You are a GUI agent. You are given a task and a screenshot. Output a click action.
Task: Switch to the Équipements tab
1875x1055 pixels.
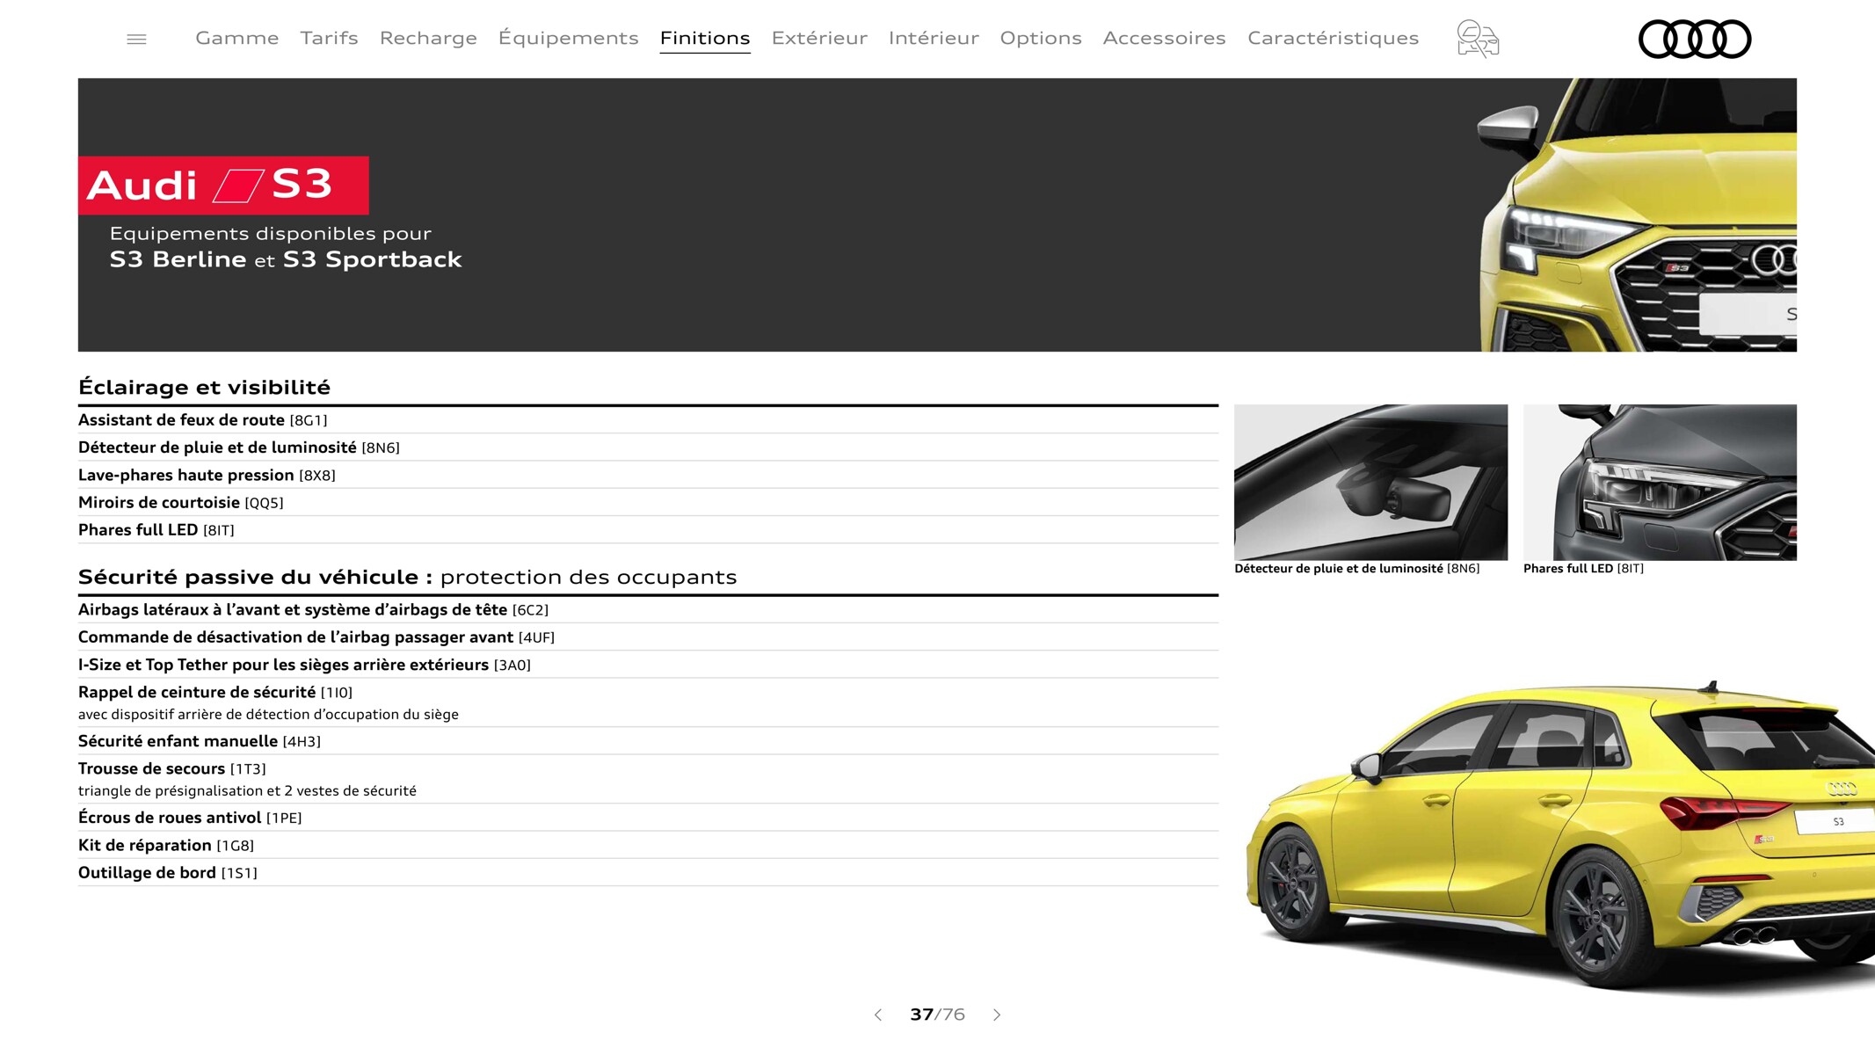pyautogui.click(x=568, y=38)
